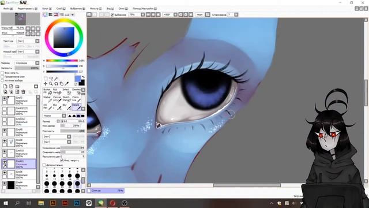Open File Explorer from the taskbar
This screenshot has height=208, width=369.
coord(41,203)
